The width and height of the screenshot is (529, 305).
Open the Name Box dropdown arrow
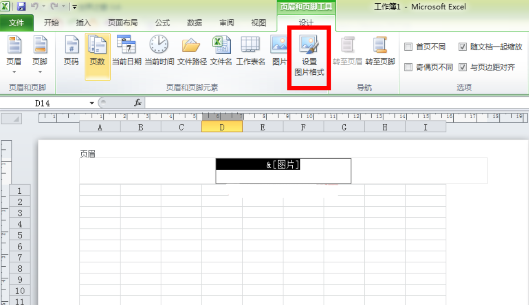pyautogui.click(x=92, y=103)
